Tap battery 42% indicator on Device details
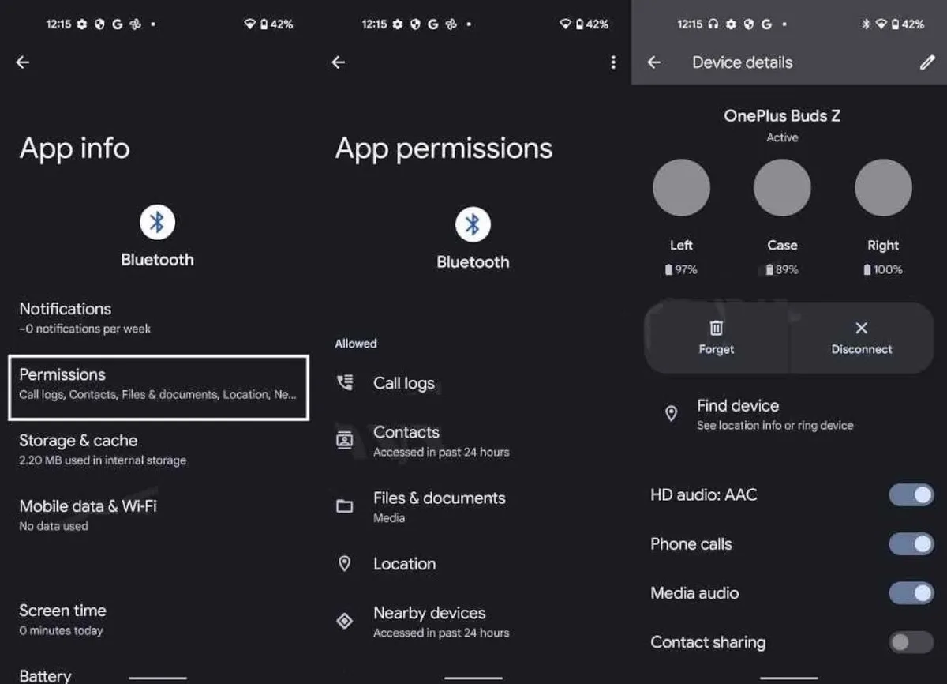Image resolution: width=947 pixels, height=684 pixels. click(906, 24)
